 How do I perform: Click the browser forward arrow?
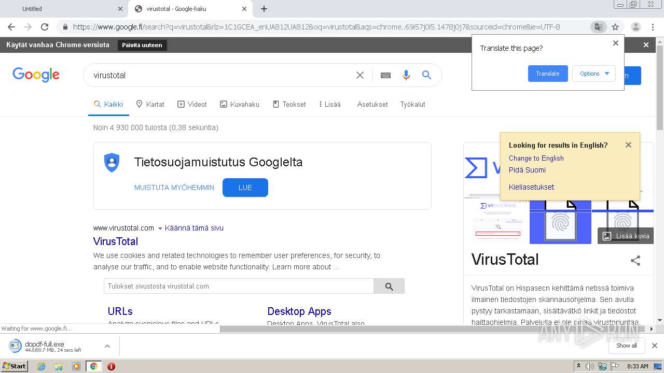[28, 27]
